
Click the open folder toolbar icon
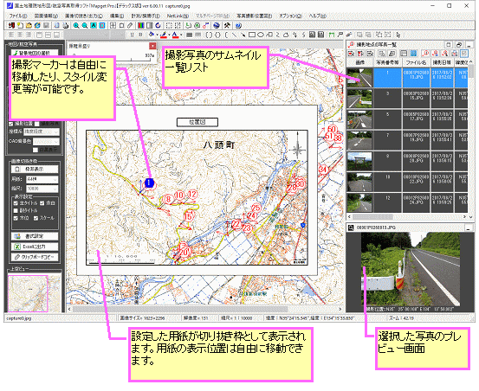29,26
